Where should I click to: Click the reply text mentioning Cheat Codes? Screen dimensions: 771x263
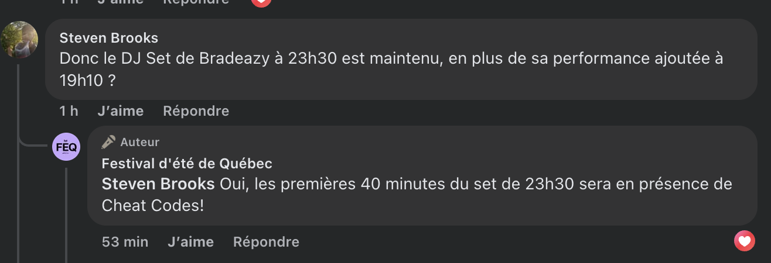[x=417, y=195]
